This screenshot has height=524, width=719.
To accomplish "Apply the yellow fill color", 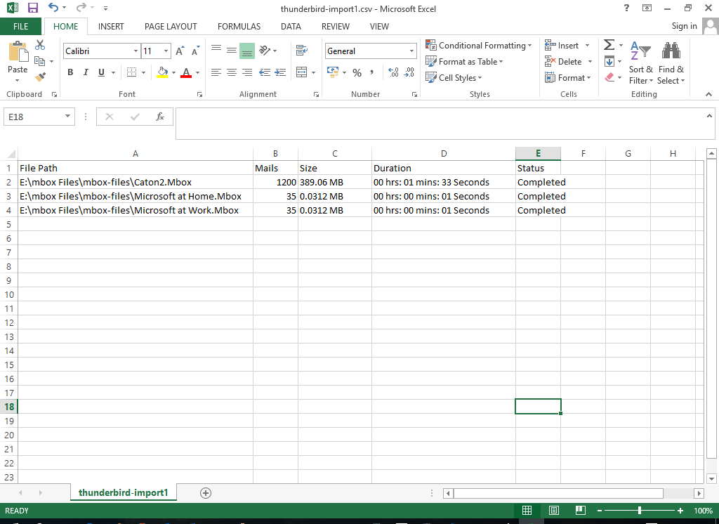I will [x=162, y=72].
